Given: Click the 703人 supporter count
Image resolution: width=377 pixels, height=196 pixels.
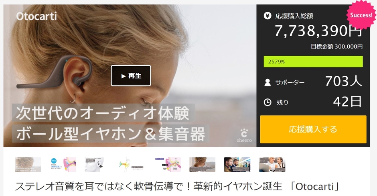Looking at the screenshot, I should [344, 81].
